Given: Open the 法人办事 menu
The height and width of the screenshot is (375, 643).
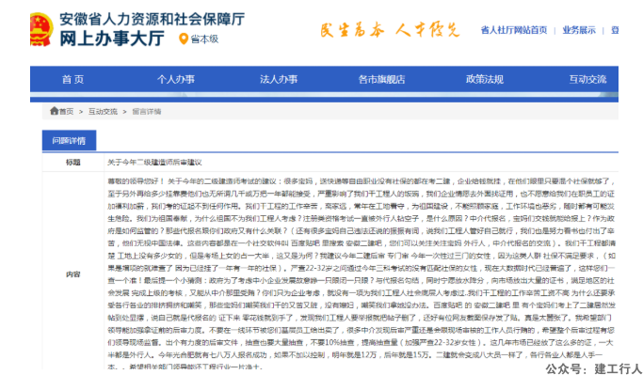Looking at the screenshot, I should coord(279,80).
